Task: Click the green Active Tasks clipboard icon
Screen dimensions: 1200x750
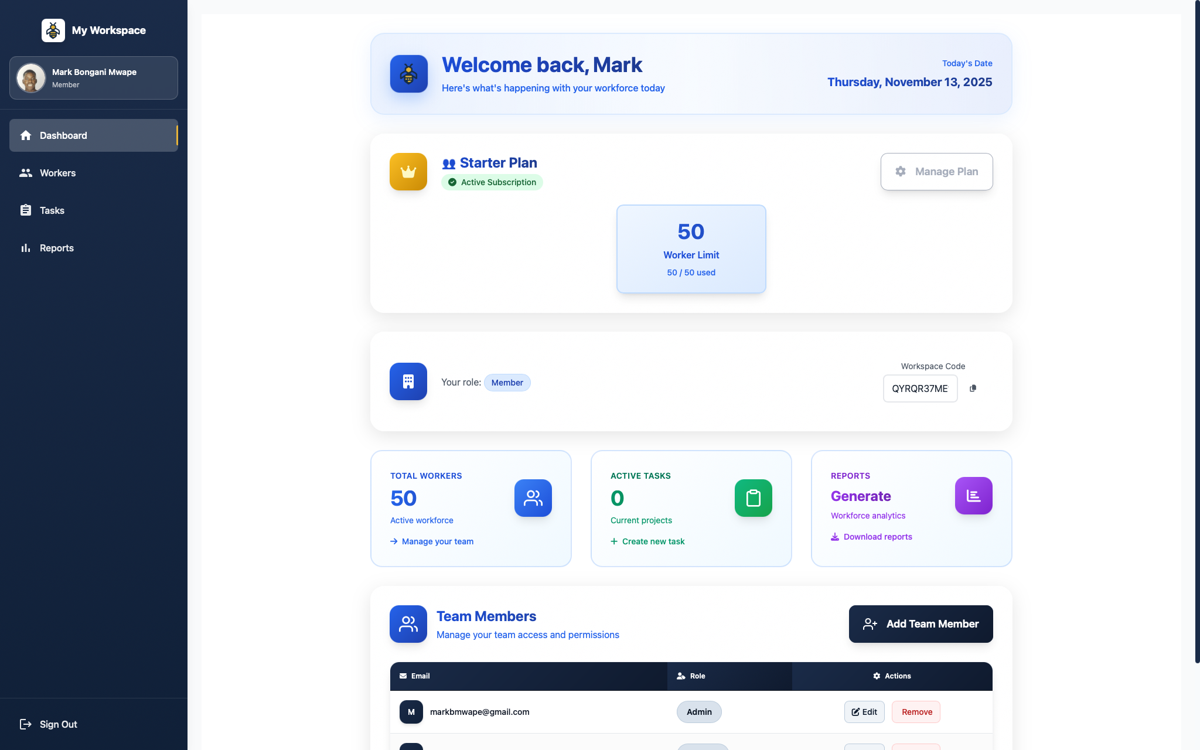Action: [753, 498]
